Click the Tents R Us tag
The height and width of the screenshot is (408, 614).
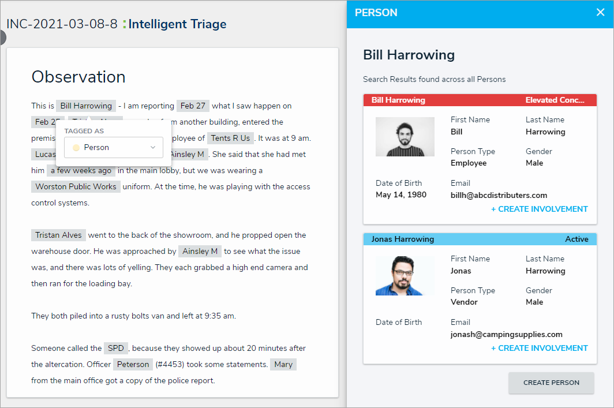tap(231, 139)
